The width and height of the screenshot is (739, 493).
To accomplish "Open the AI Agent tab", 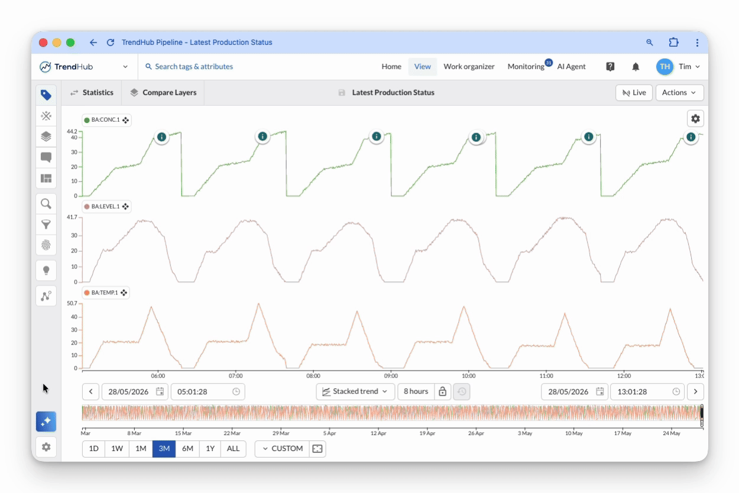I will pyautogui.click(x=572, y=67).
